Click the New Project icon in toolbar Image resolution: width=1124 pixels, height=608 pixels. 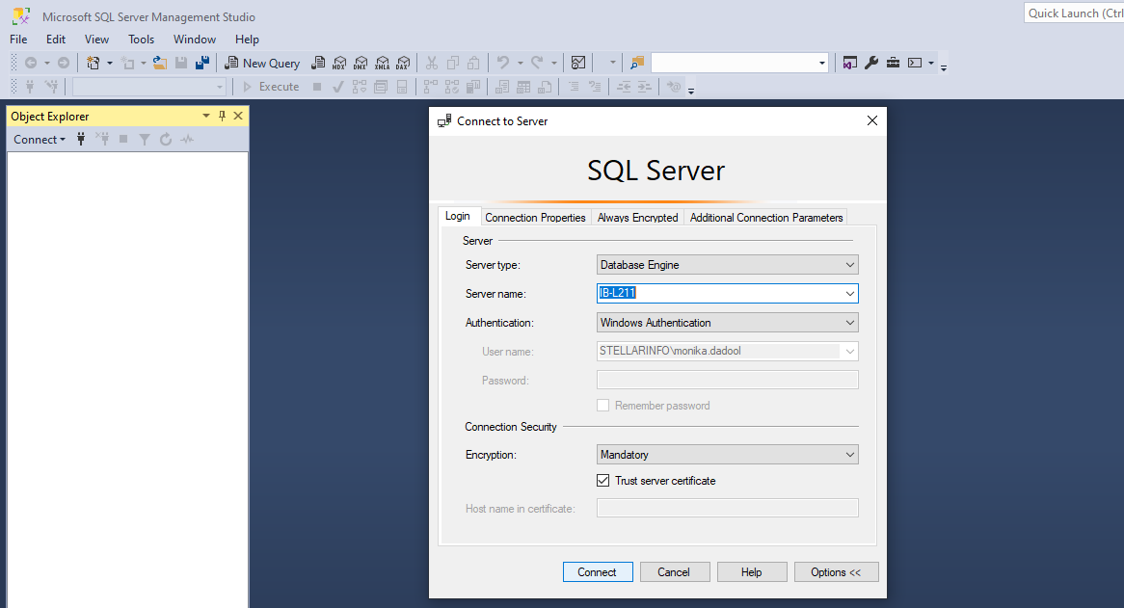coord(94,63)
